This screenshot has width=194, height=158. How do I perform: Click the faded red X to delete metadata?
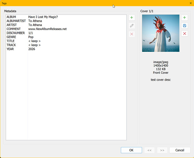(x=132, y=34)
